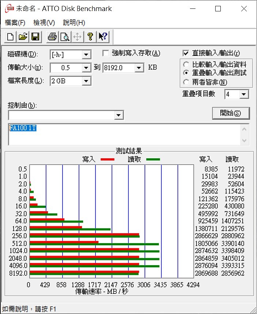
Task: Open a saved benchmark with the folder icon
Action: click(x=23, y=37)
